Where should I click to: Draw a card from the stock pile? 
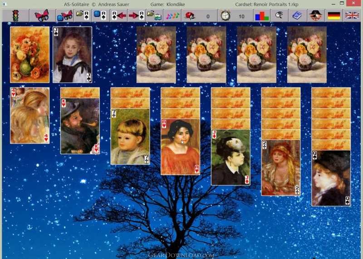pyautogui.click(x=29, y=55)
